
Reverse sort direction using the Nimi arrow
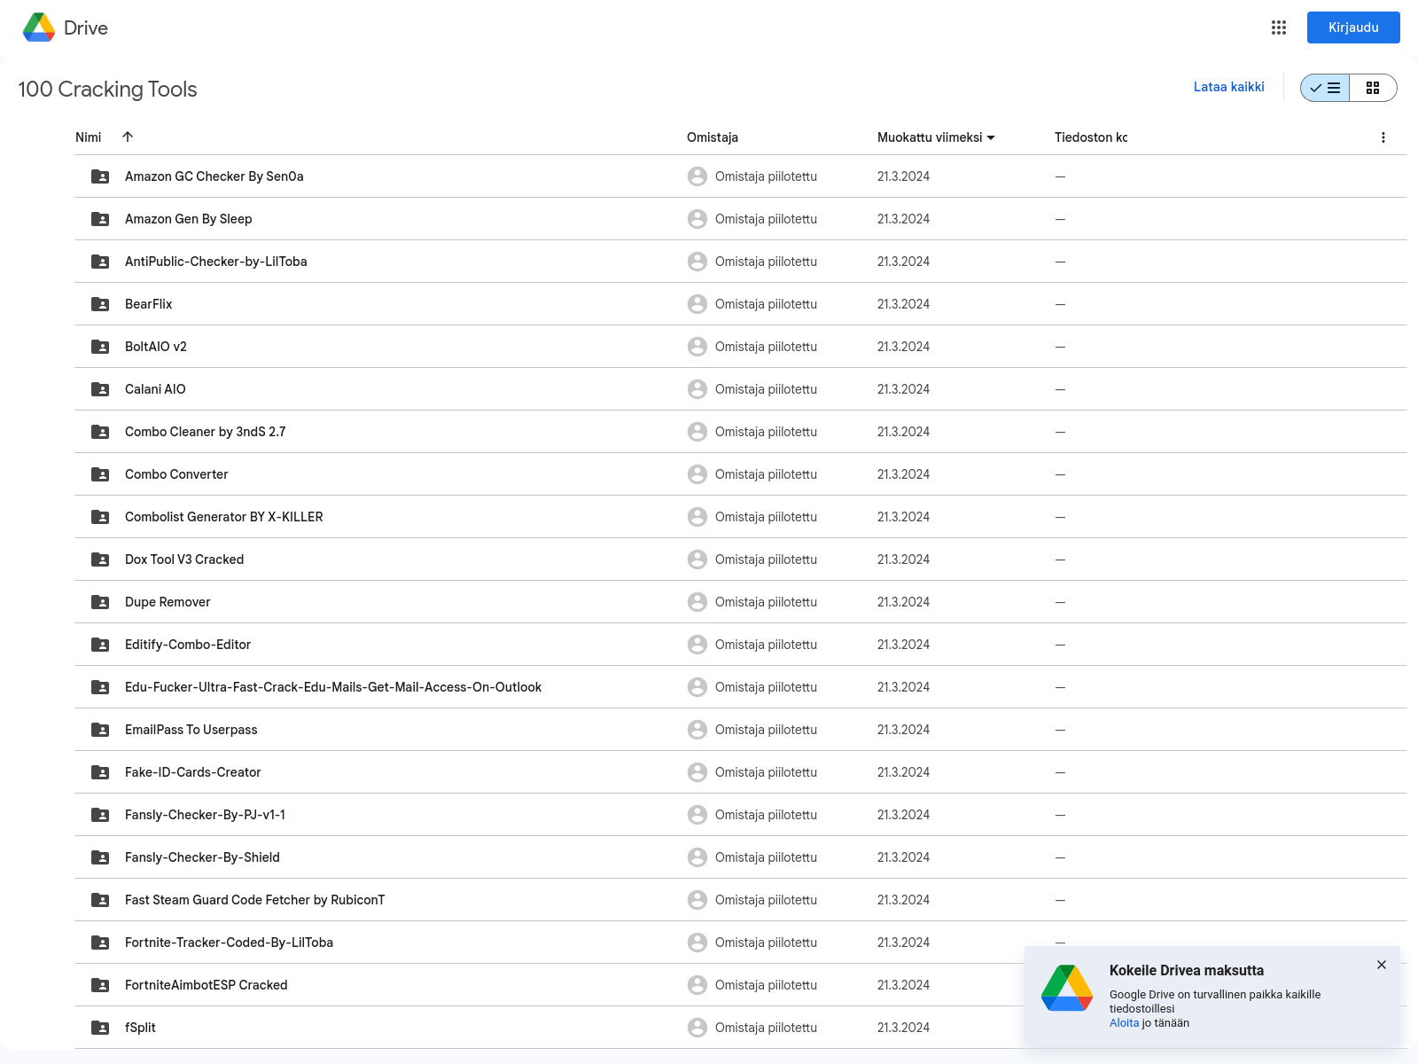(x=128, y=137)
